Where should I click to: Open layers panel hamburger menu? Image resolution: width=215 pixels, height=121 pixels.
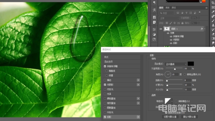coord(206,8)
